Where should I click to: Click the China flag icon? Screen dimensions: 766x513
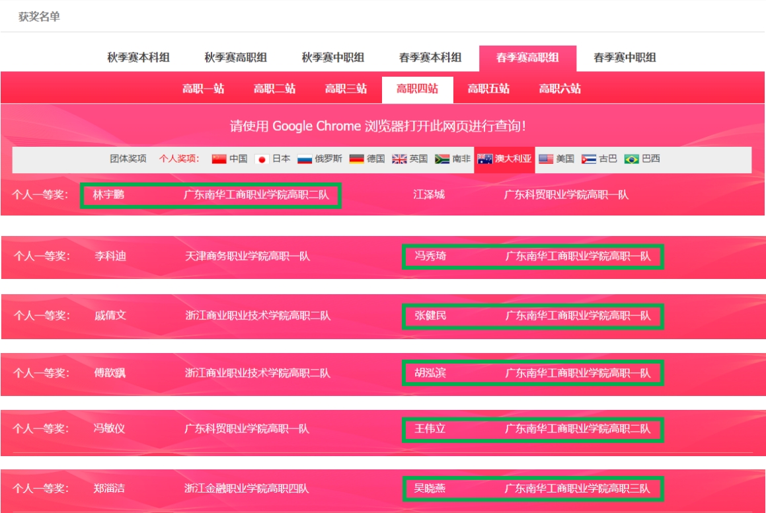[219, 159]
